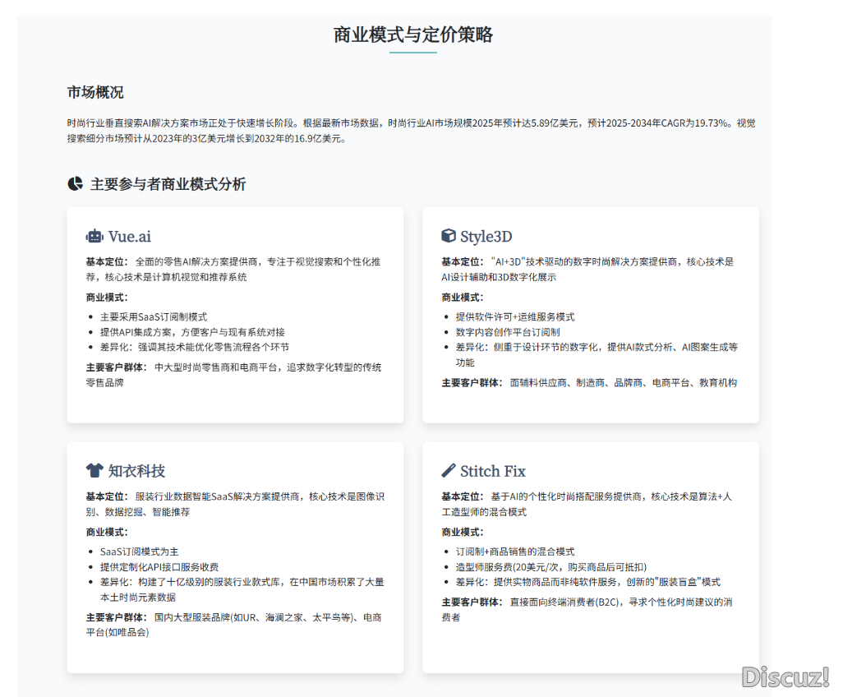Click the 基本定位 label in Stitch Fix card
This screenshot has height=697, width=843.
click(463, 496)
